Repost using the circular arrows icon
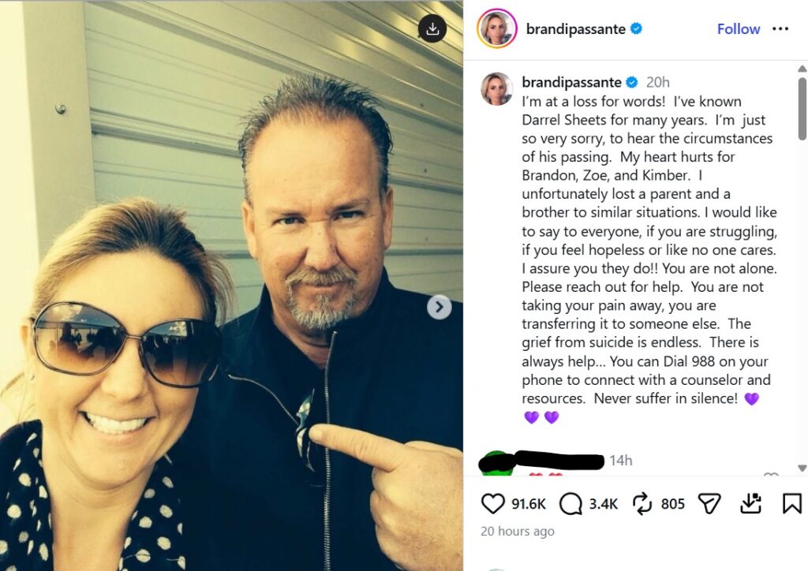 [642, 503]
